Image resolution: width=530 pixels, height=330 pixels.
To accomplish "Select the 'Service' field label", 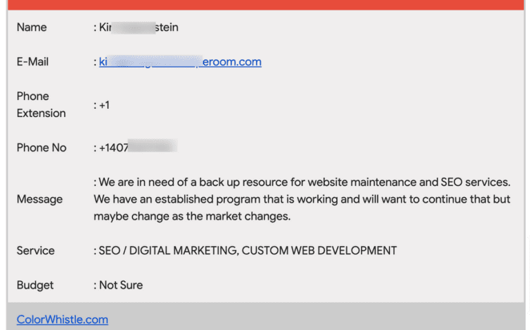I will tap(35, 250).
